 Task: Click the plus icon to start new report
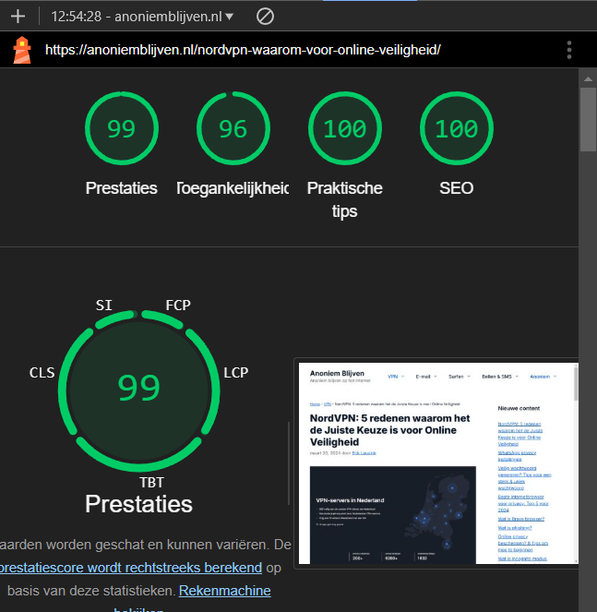[x=18, y=17]
